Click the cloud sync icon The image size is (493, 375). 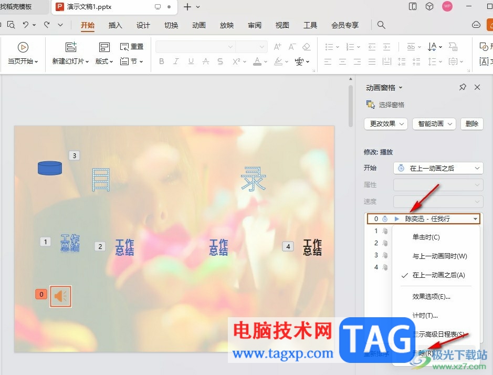tap(476, 25)
